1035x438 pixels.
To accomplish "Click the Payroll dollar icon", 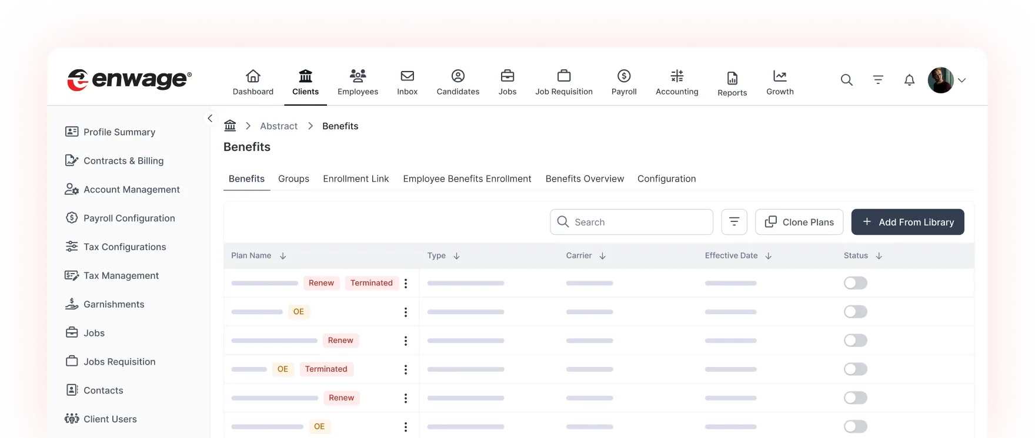I will (x=624, y=76).
